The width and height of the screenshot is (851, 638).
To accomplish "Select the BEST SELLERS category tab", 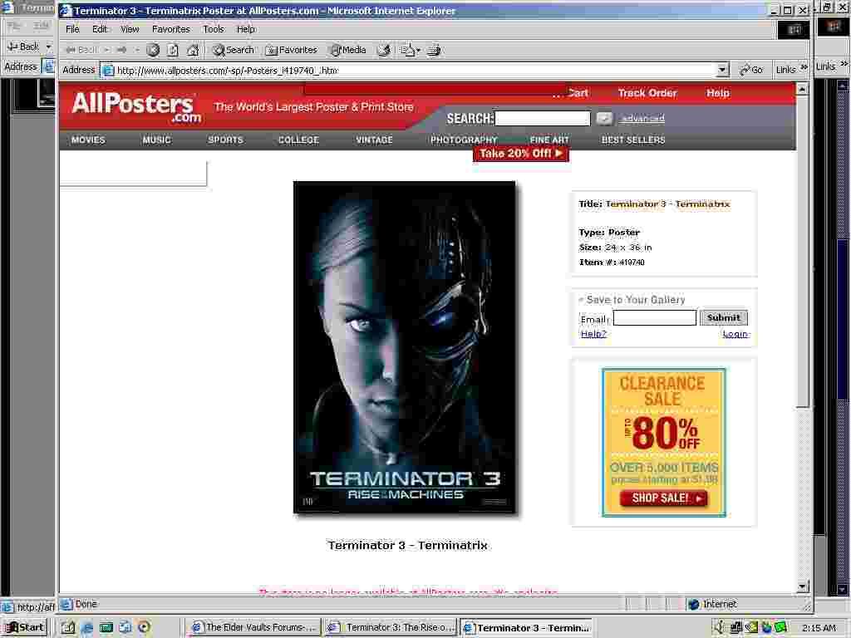I will (632, 140).
